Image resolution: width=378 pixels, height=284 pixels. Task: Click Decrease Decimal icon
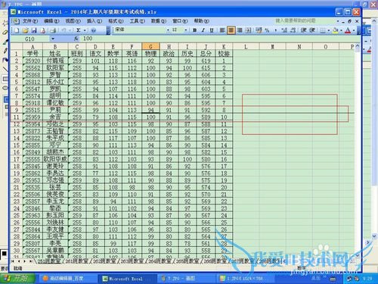(293, 30)
